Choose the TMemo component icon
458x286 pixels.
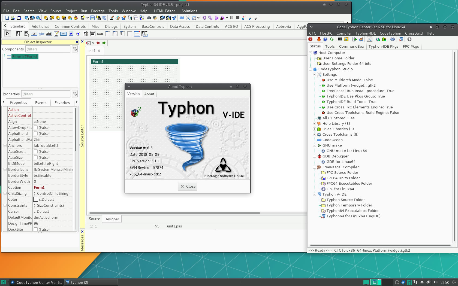click(56, 34)
